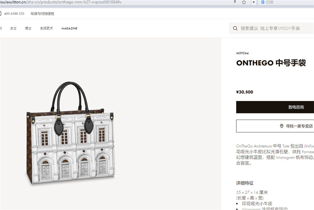Click the phone icon beside 400 6588 555
314x210 pixels.
(x=0, y=13)
